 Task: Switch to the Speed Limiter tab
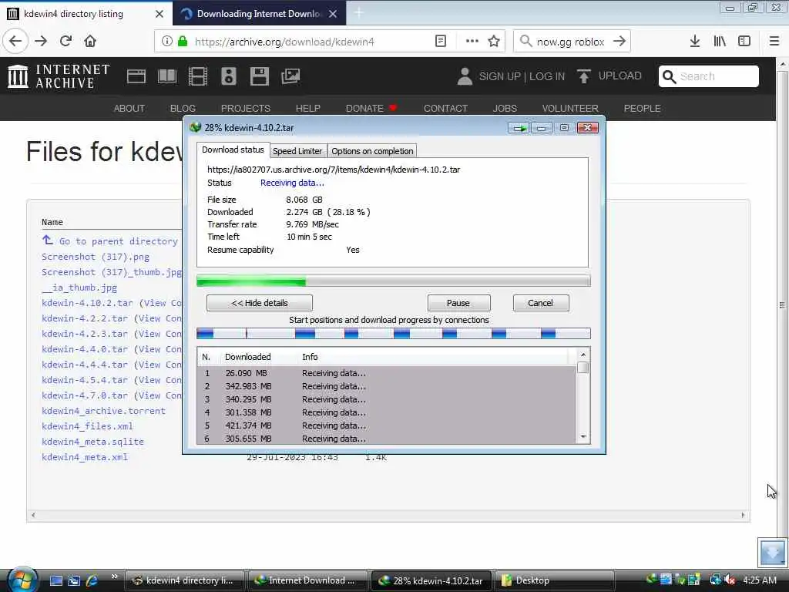point(297,151)
